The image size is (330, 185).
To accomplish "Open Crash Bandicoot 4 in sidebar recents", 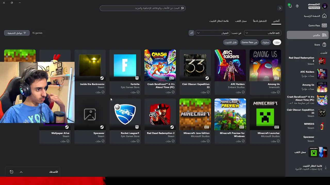I will click(308, 100).
